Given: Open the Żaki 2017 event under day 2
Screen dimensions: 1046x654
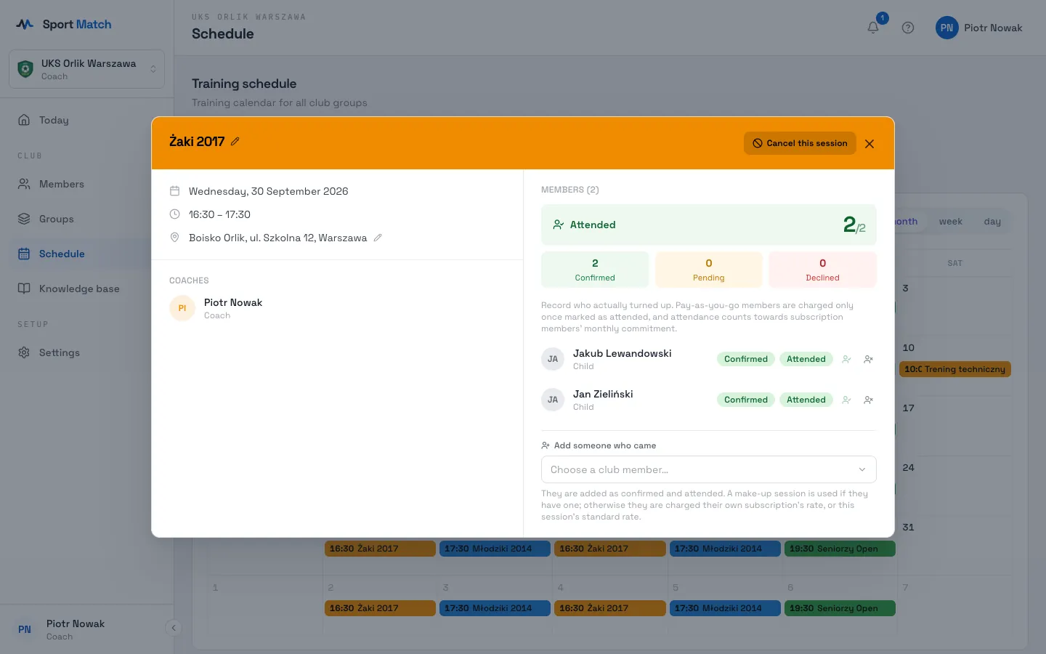Looking at the screenshot, I should (380, 608).
